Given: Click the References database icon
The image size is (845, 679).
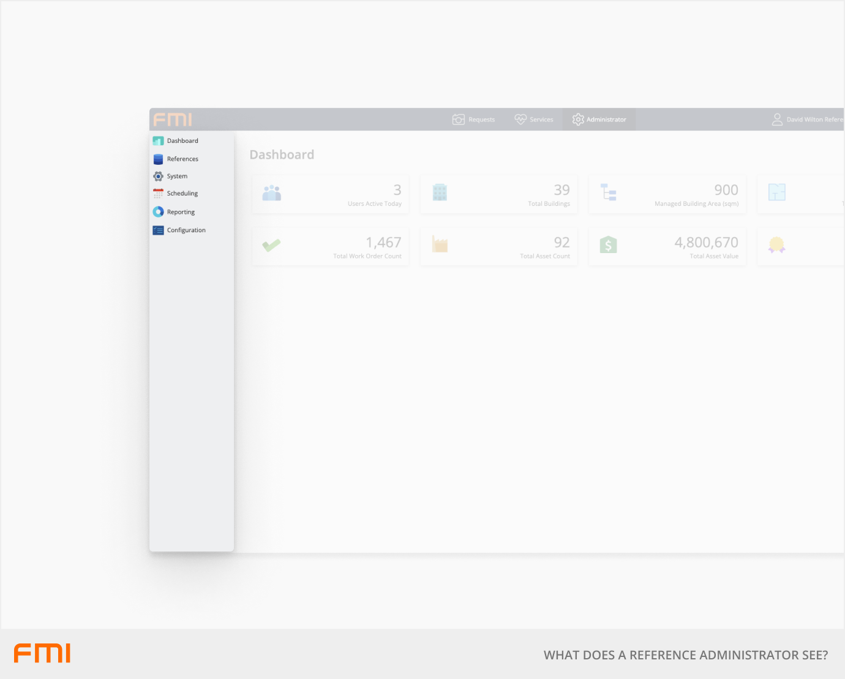Looking at the screenshot, I should pos(158,159).
